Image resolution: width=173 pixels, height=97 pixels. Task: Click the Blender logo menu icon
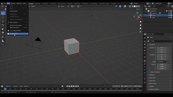coord(2,4)
